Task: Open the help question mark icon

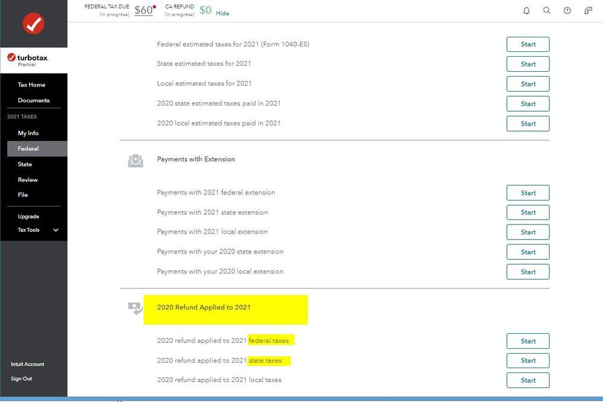Action: (x=567, y=10)
